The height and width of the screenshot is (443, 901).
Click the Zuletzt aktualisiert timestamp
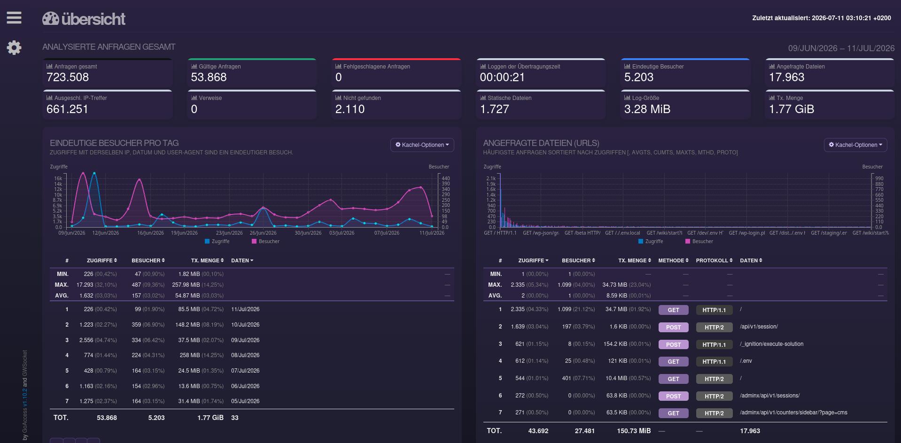click(822, 18)
